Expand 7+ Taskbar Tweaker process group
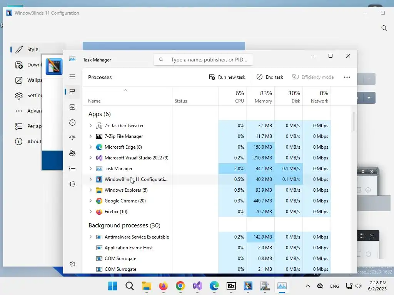 [x=90, y=126]
